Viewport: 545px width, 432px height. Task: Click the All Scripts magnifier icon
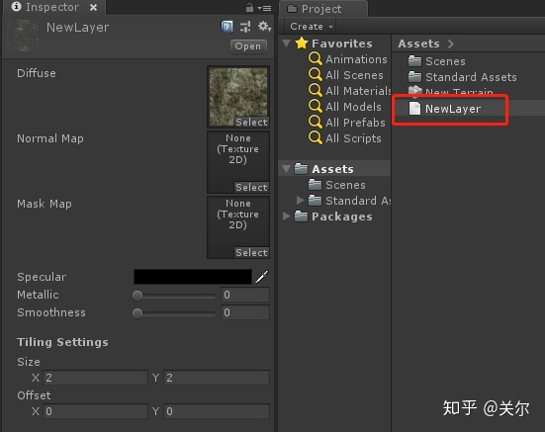click(315, 137)
